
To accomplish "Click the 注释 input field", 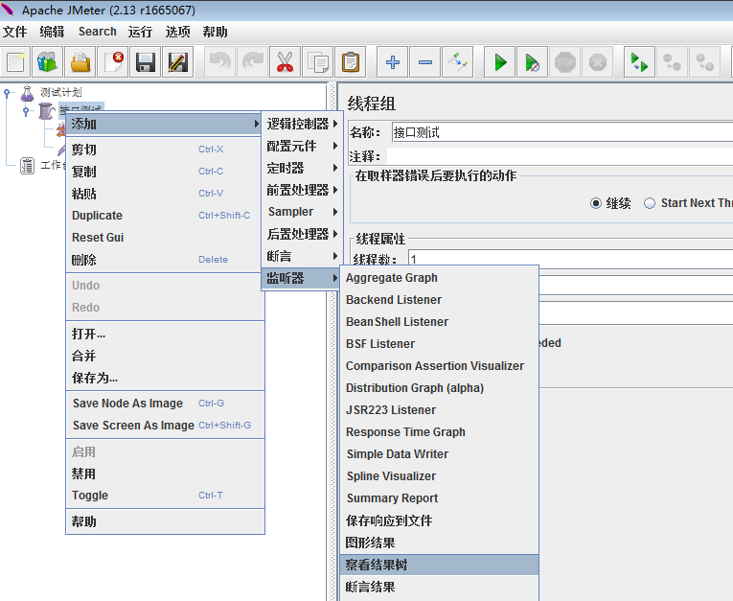I will [x=560, y=156].
